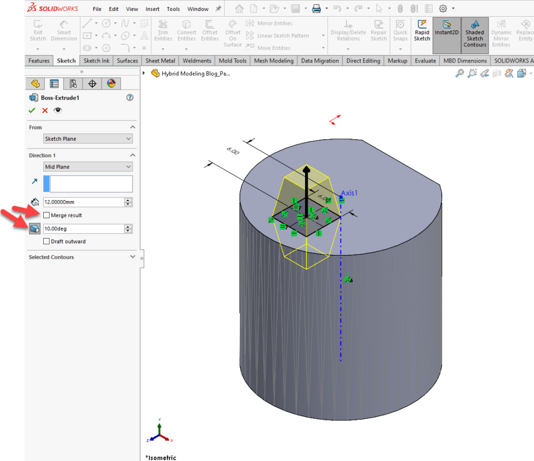Click the PropertyManager help question mark
The width and height of the screenshot is (534, 461).
(x=129, y=97)
